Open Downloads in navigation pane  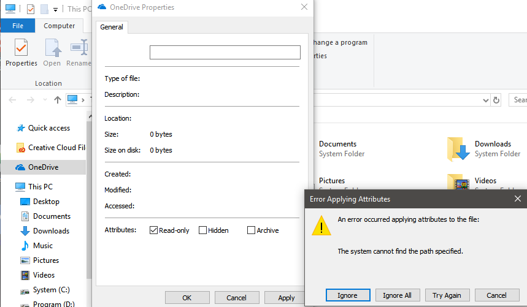pyautogui.click(x=45, y=231)
